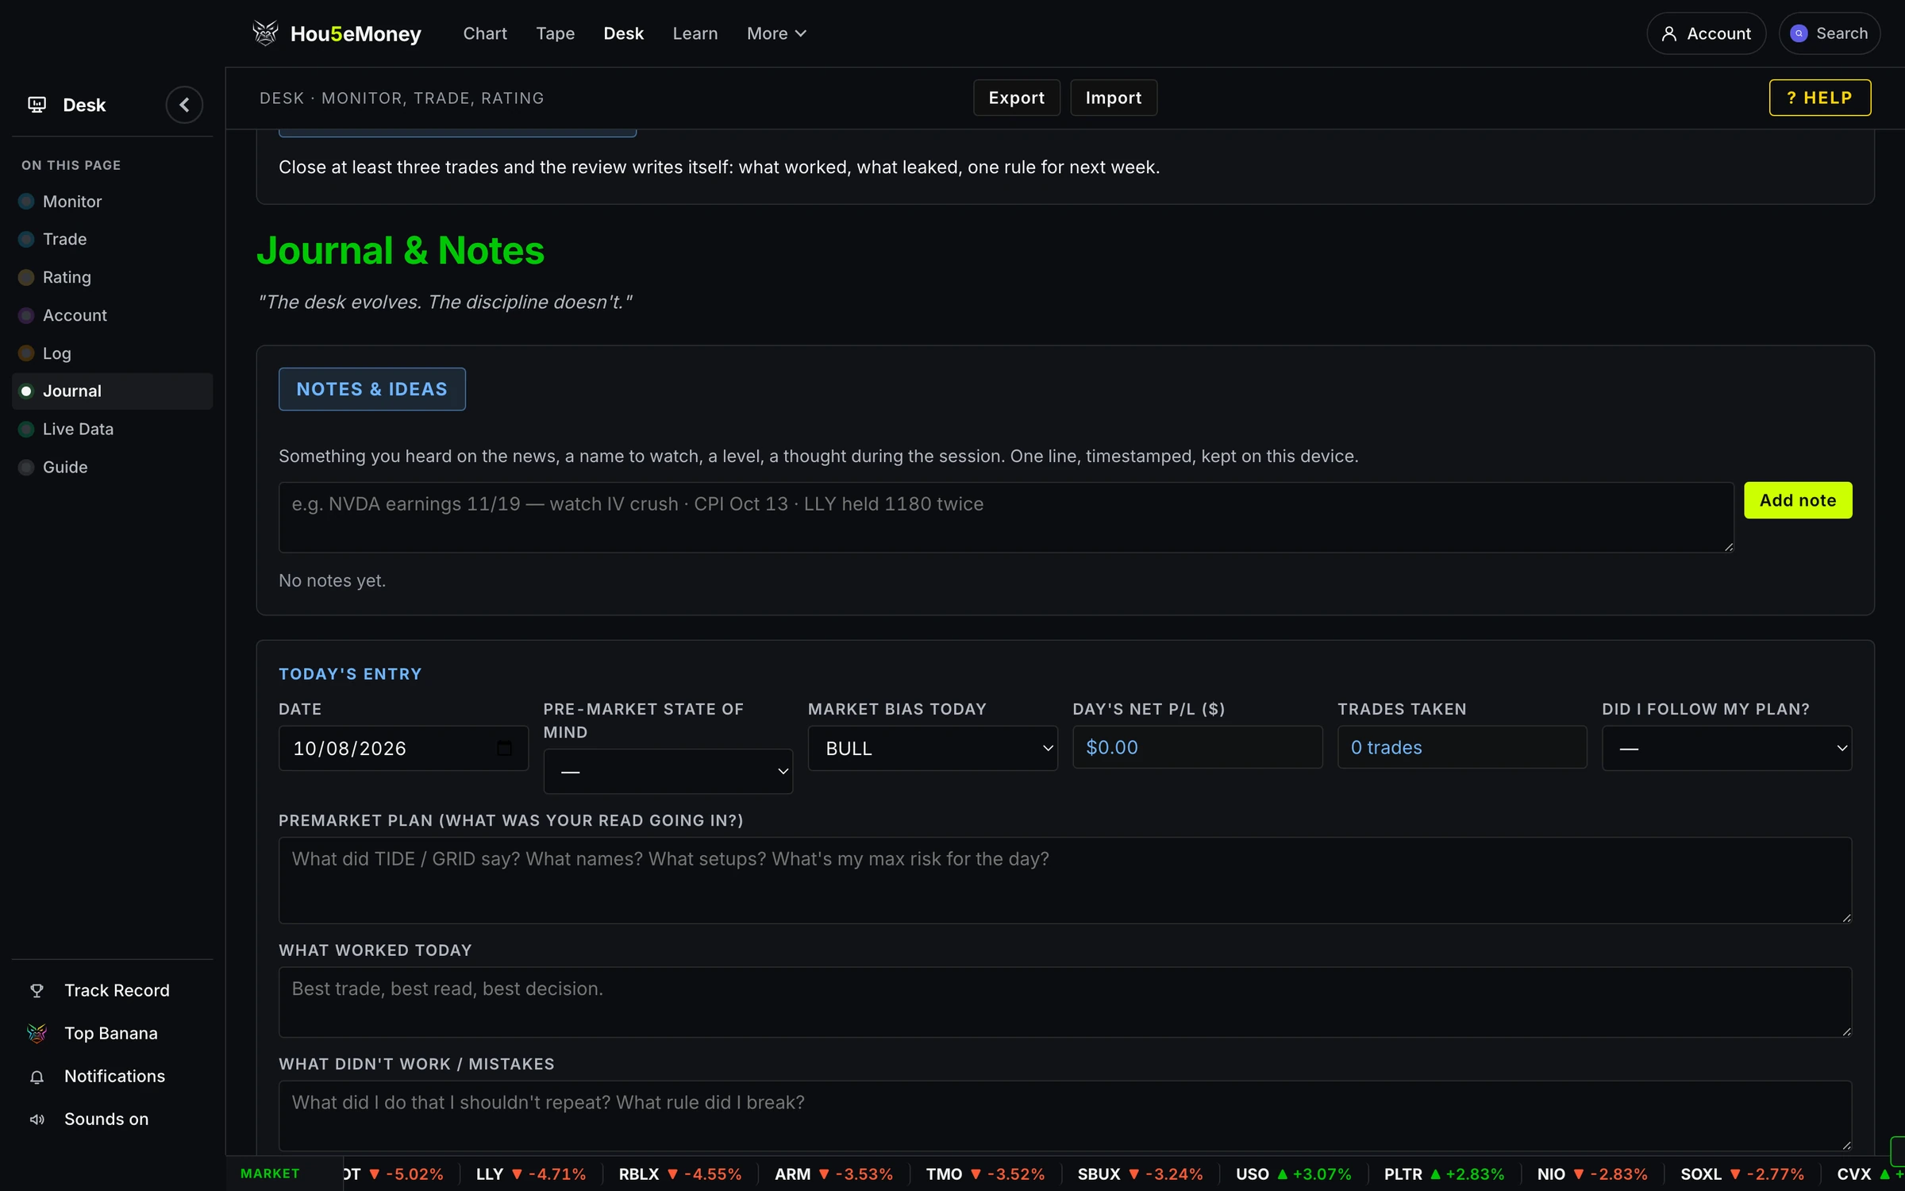Open the Tape tab

[x=556, y=33]
